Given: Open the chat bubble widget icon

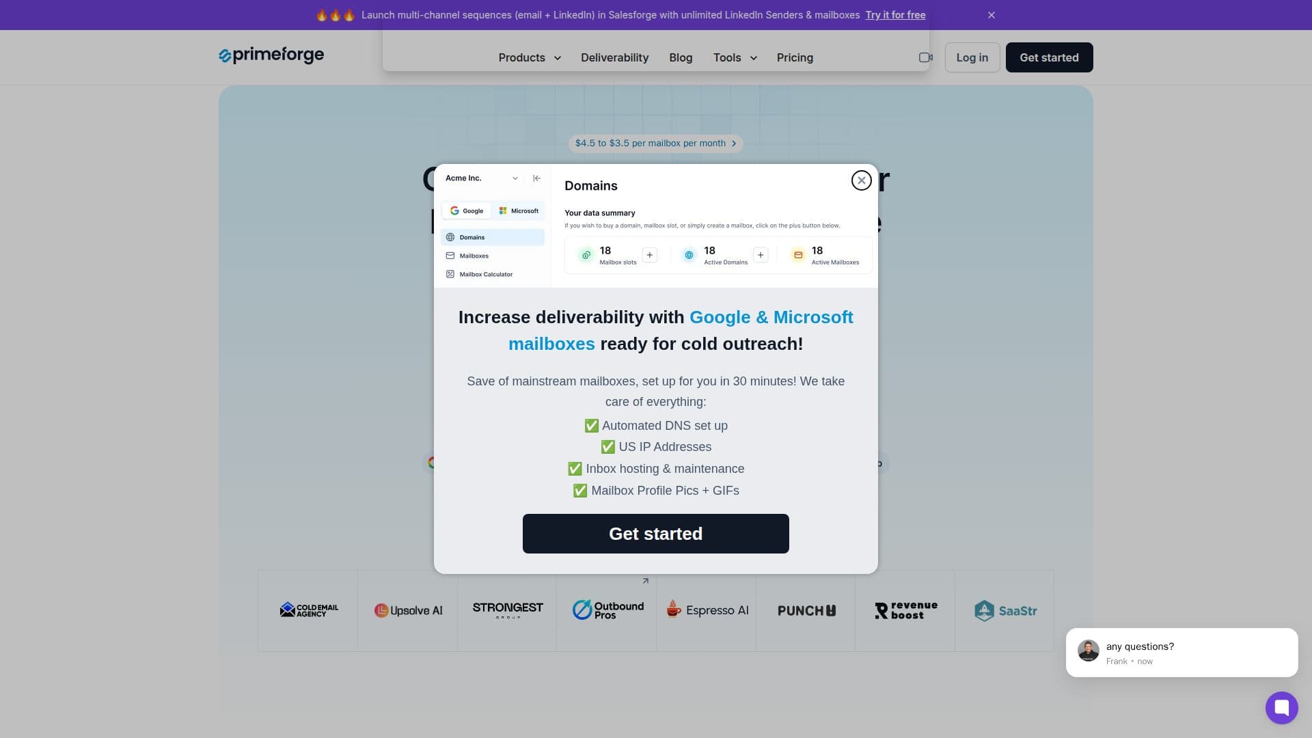Looking at the screenshot, I should 1281,707.
